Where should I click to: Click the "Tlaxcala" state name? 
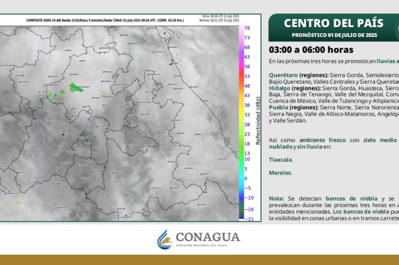281,159
